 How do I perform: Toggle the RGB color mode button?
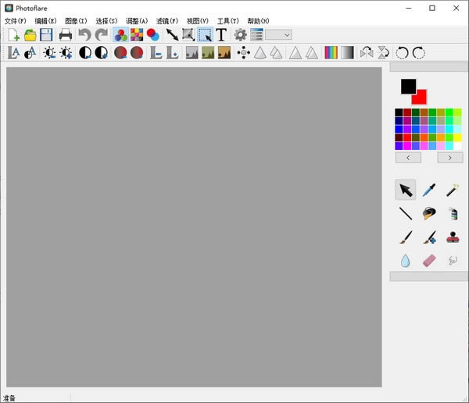coord(120,34)
